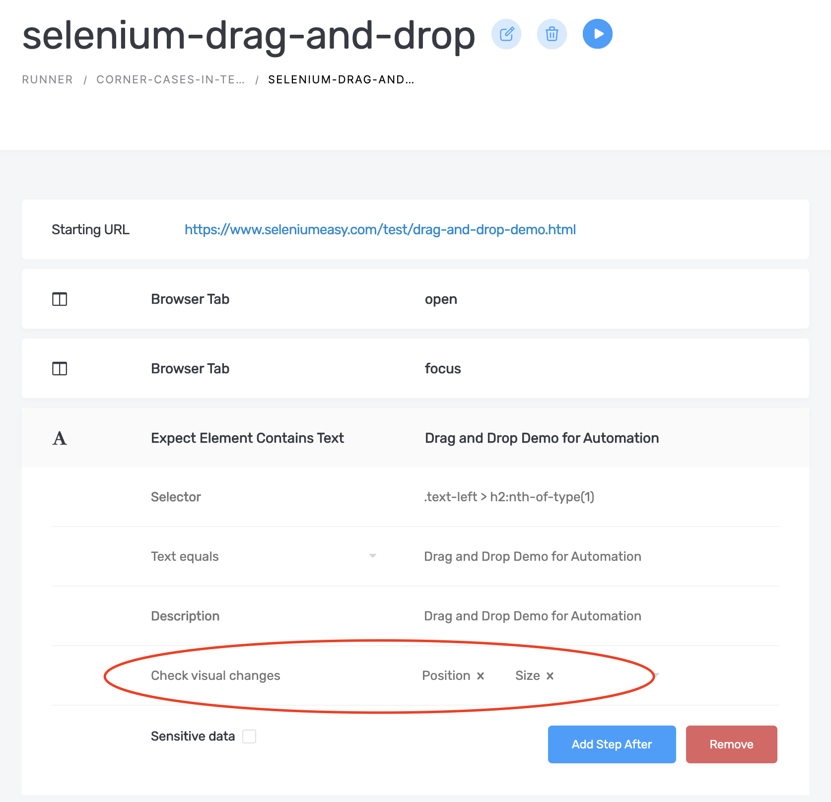Collapse the Expect Element Contains Text step
Viewport: 831px width, 802px height.
click(x=415, y=438)
